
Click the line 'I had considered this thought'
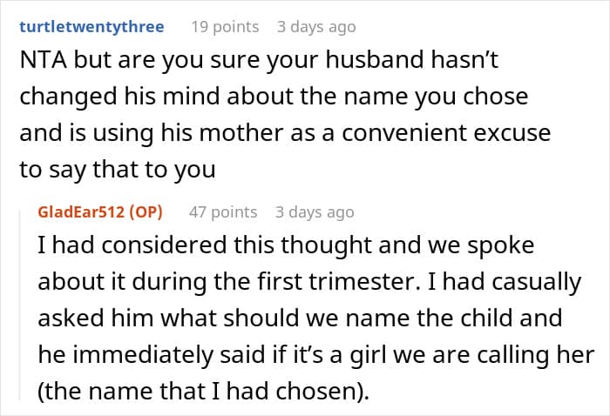pyautogui.click(x=286, y=245)
